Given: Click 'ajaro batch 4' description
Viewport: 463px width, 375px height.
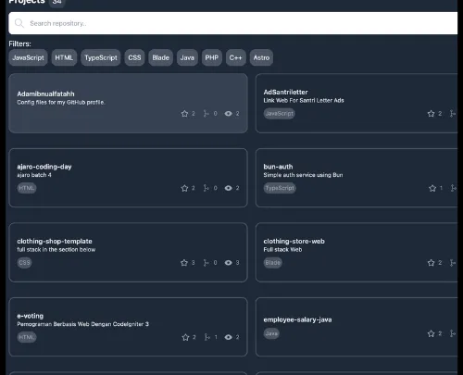Looking at the screenshot, I should pos(34,175).
